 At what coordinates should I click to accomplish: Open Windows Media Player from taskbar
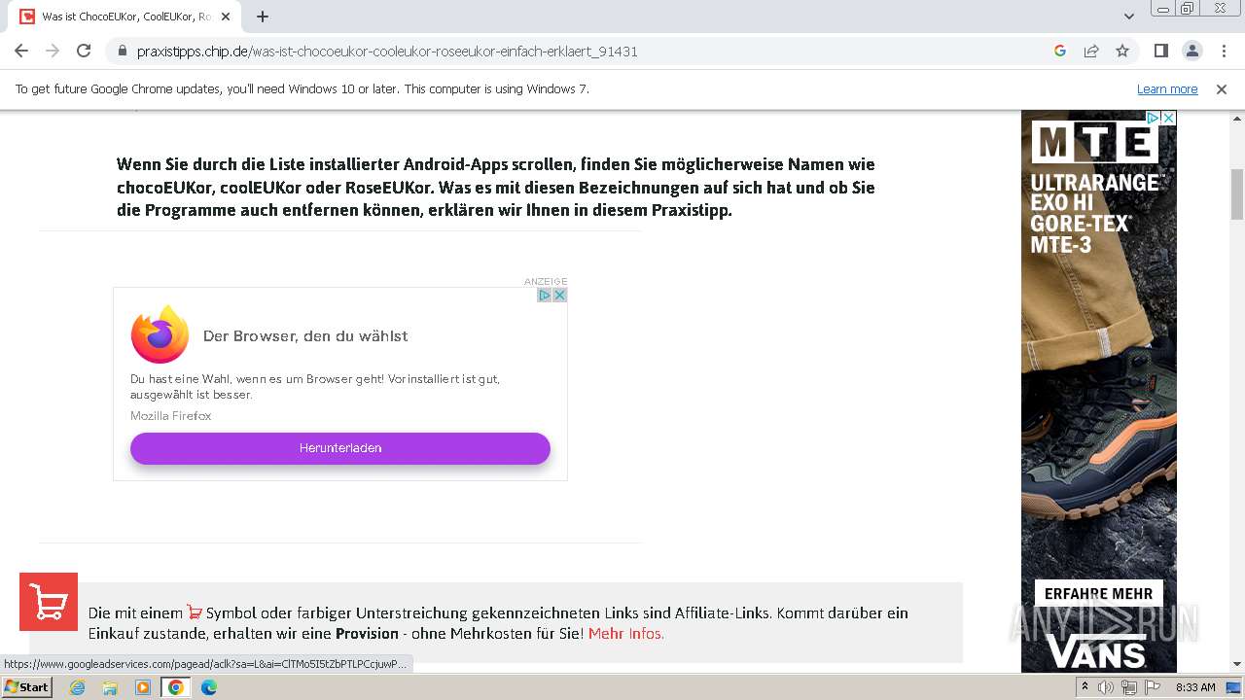(143, 687)
